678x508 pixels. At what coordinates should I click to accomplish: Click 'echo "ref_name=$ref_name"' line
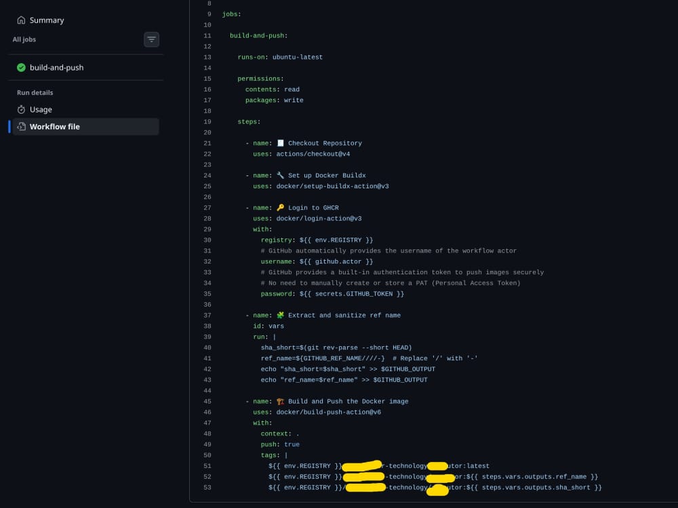(x=344, y=380)
